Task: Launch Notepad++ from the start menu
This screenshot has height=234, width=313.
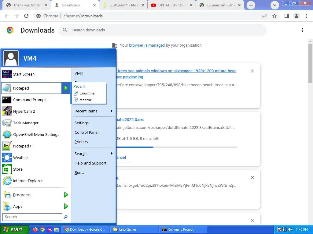Action: click(x=36, y=146)
